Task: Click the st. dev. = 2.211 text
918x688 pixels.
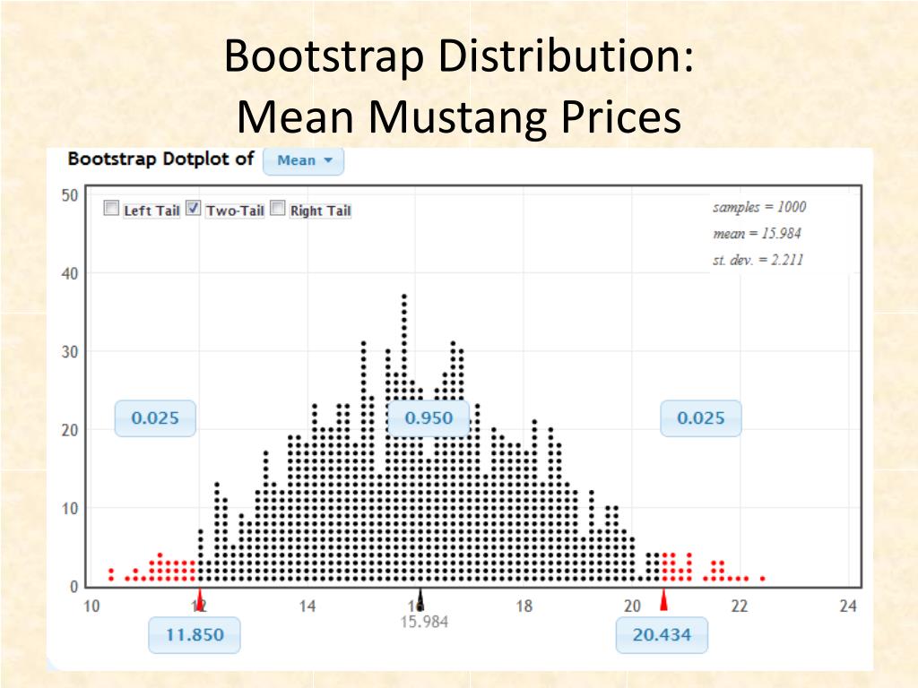Action: [758, 260]
